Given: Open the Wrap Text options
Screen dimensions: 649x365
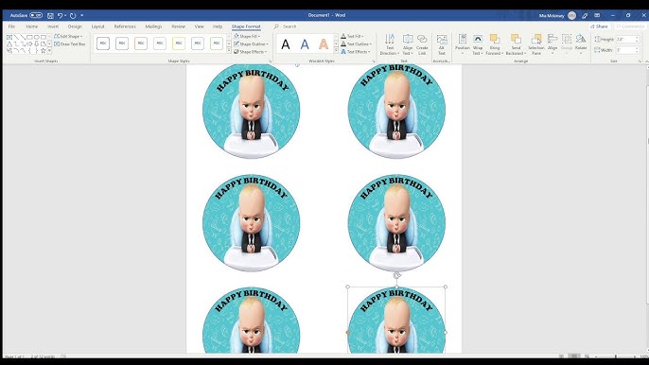Looking at the screenshot, I should (478, 44).
